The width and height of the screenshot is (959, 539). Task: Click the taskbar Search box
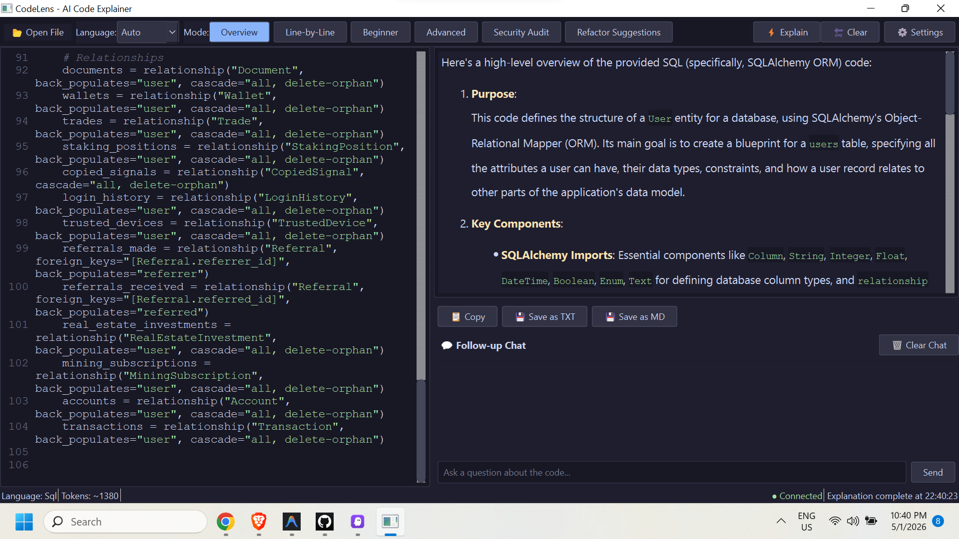coord(125,522)
